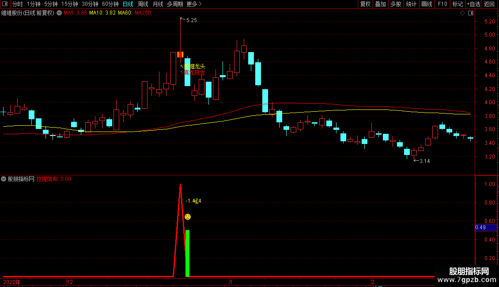Viewport: 499px width, 287px height.
Task: Click the sad face icon in indicator panel
Action: (188, 217)
